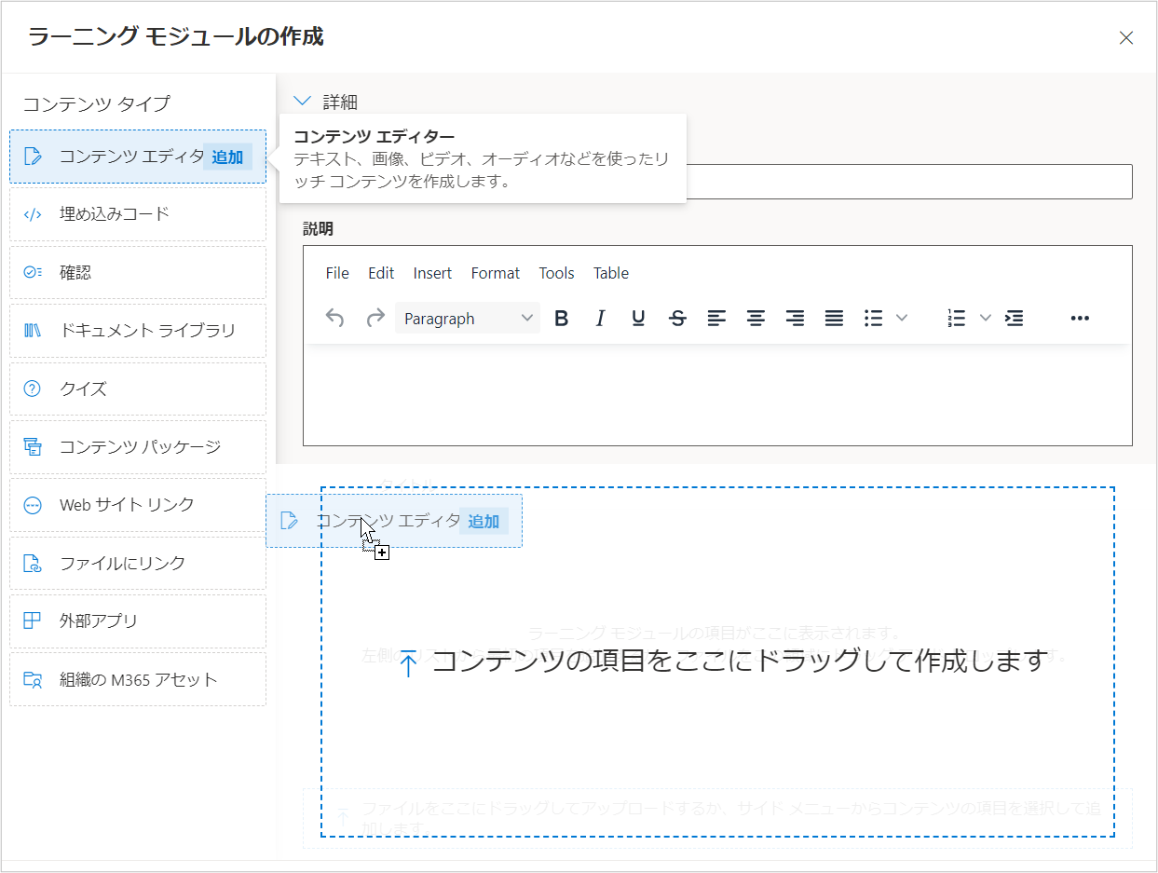The image size is (1158, 873).
Task: Increase indent in the editor
Action: pyautogui.click(x=1015, y=319)
